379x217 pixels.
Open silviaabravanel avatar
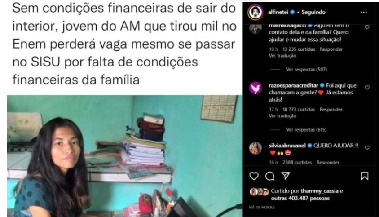click(x=256, y=148)
